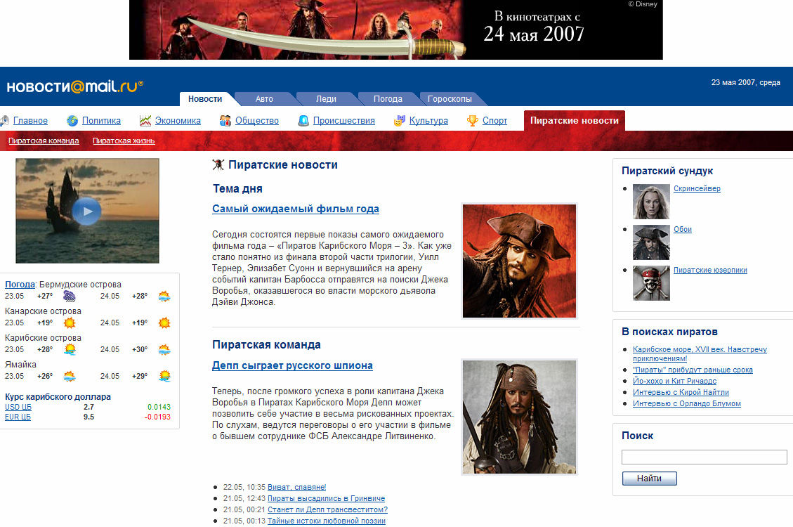Open the Пиратские новости section tab

pos(574,121)
